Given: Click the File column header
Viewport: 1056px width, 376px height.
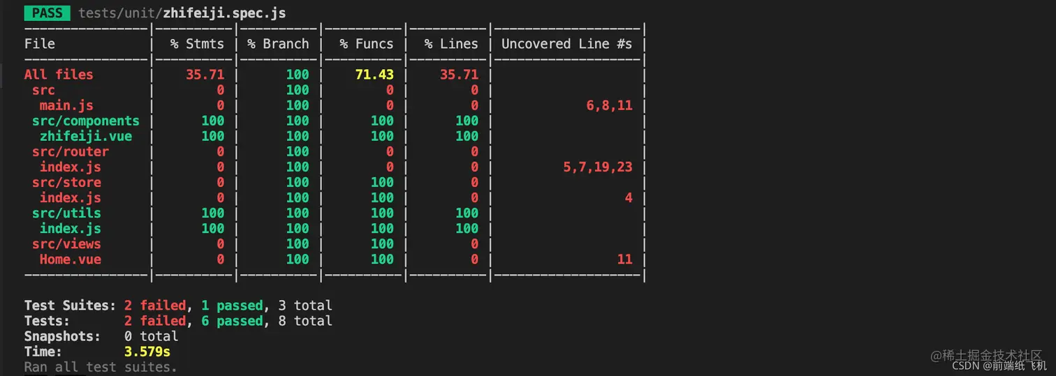Looking at the screenshot, I should [x=40, y=44].
